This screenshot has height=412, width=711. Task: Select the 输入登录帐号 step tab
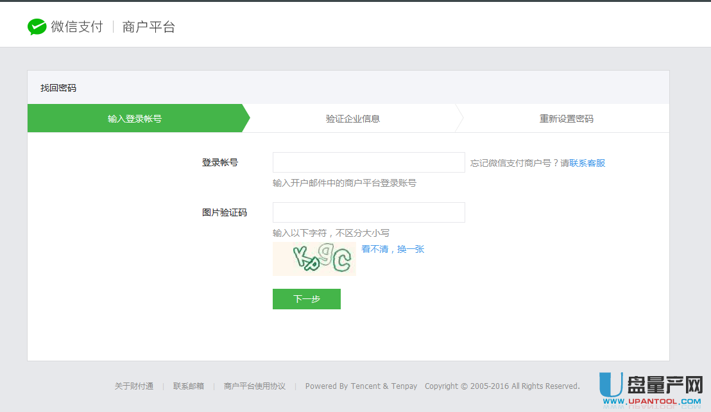pyautogui.click(x=135, y=119)
